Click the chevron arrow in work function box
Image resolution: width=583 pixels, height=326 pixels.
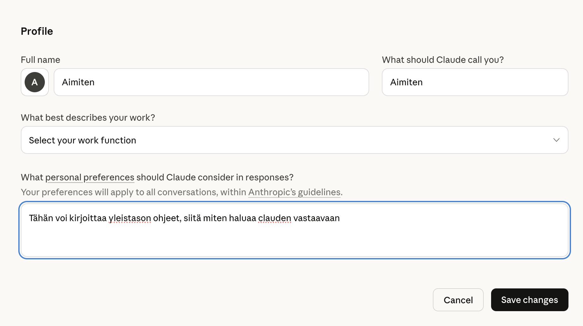point(556,140)
